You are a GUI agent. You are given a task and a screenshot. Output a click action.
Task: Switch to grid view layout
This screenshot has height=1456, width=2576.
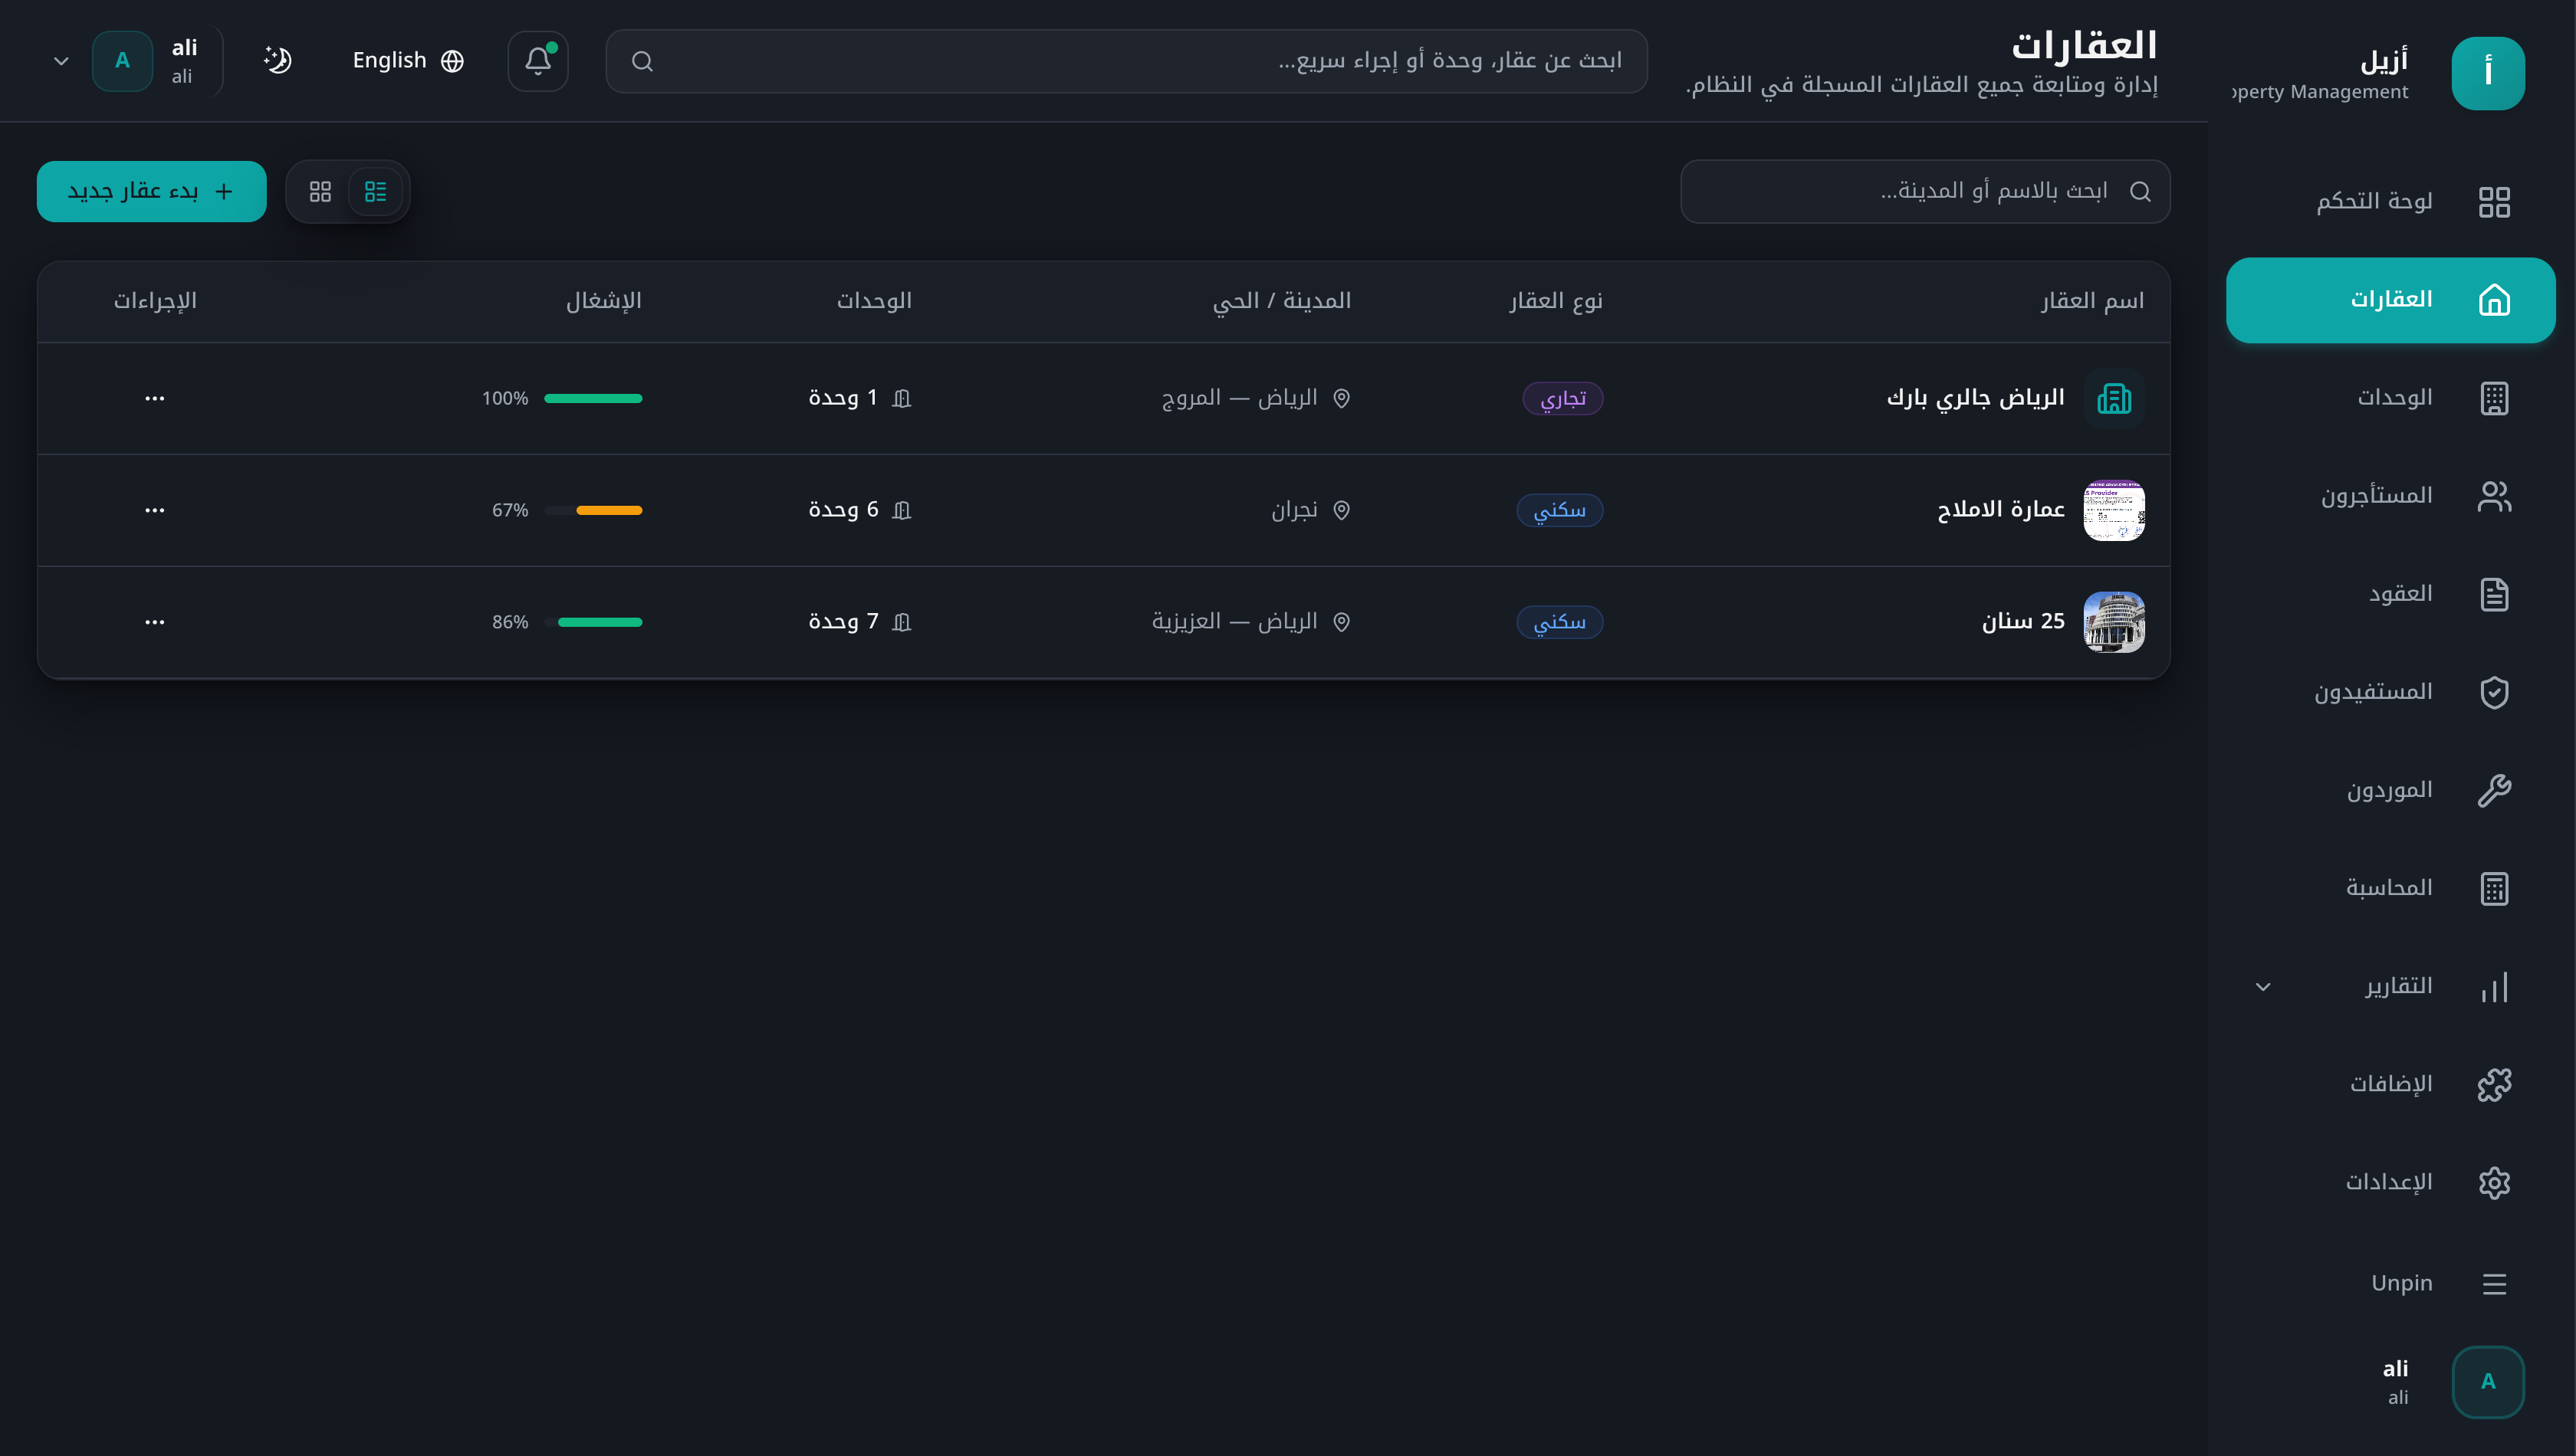coord(320,191)
